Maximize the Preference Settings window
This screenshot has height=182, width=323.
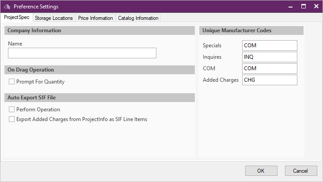304,6
